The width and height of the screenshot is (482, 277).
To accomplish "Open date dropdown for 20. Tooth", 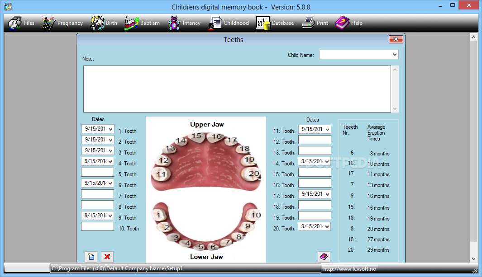I will point(327,226).
